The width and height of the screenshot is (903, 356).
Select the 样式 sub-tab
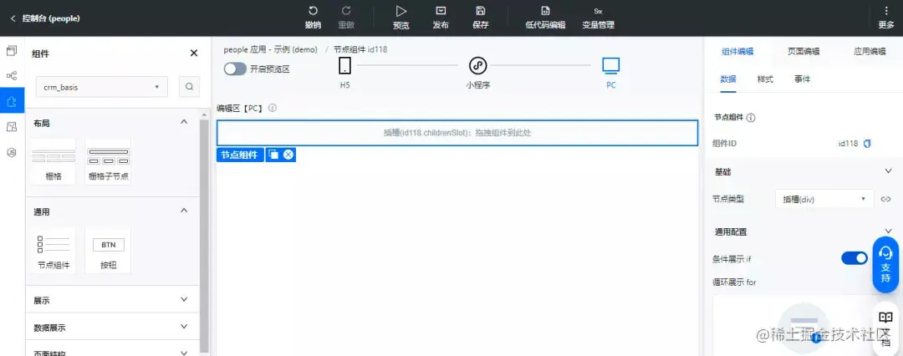[765, 79]
